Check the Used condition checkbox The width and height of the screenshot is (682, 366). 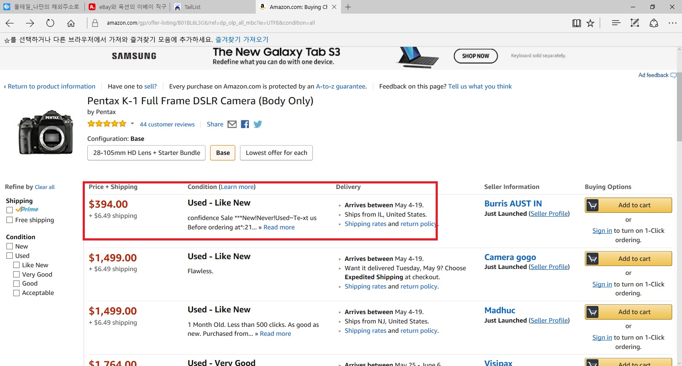coord(9,256)
